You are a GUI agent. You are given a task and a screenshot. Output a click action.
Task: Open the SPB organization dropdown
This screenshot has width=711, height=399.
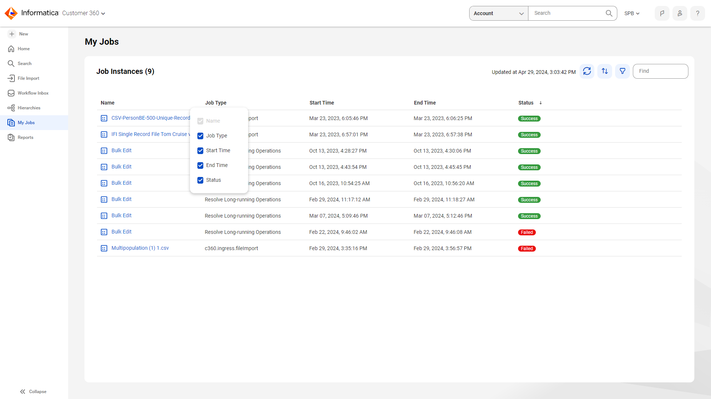632,13
